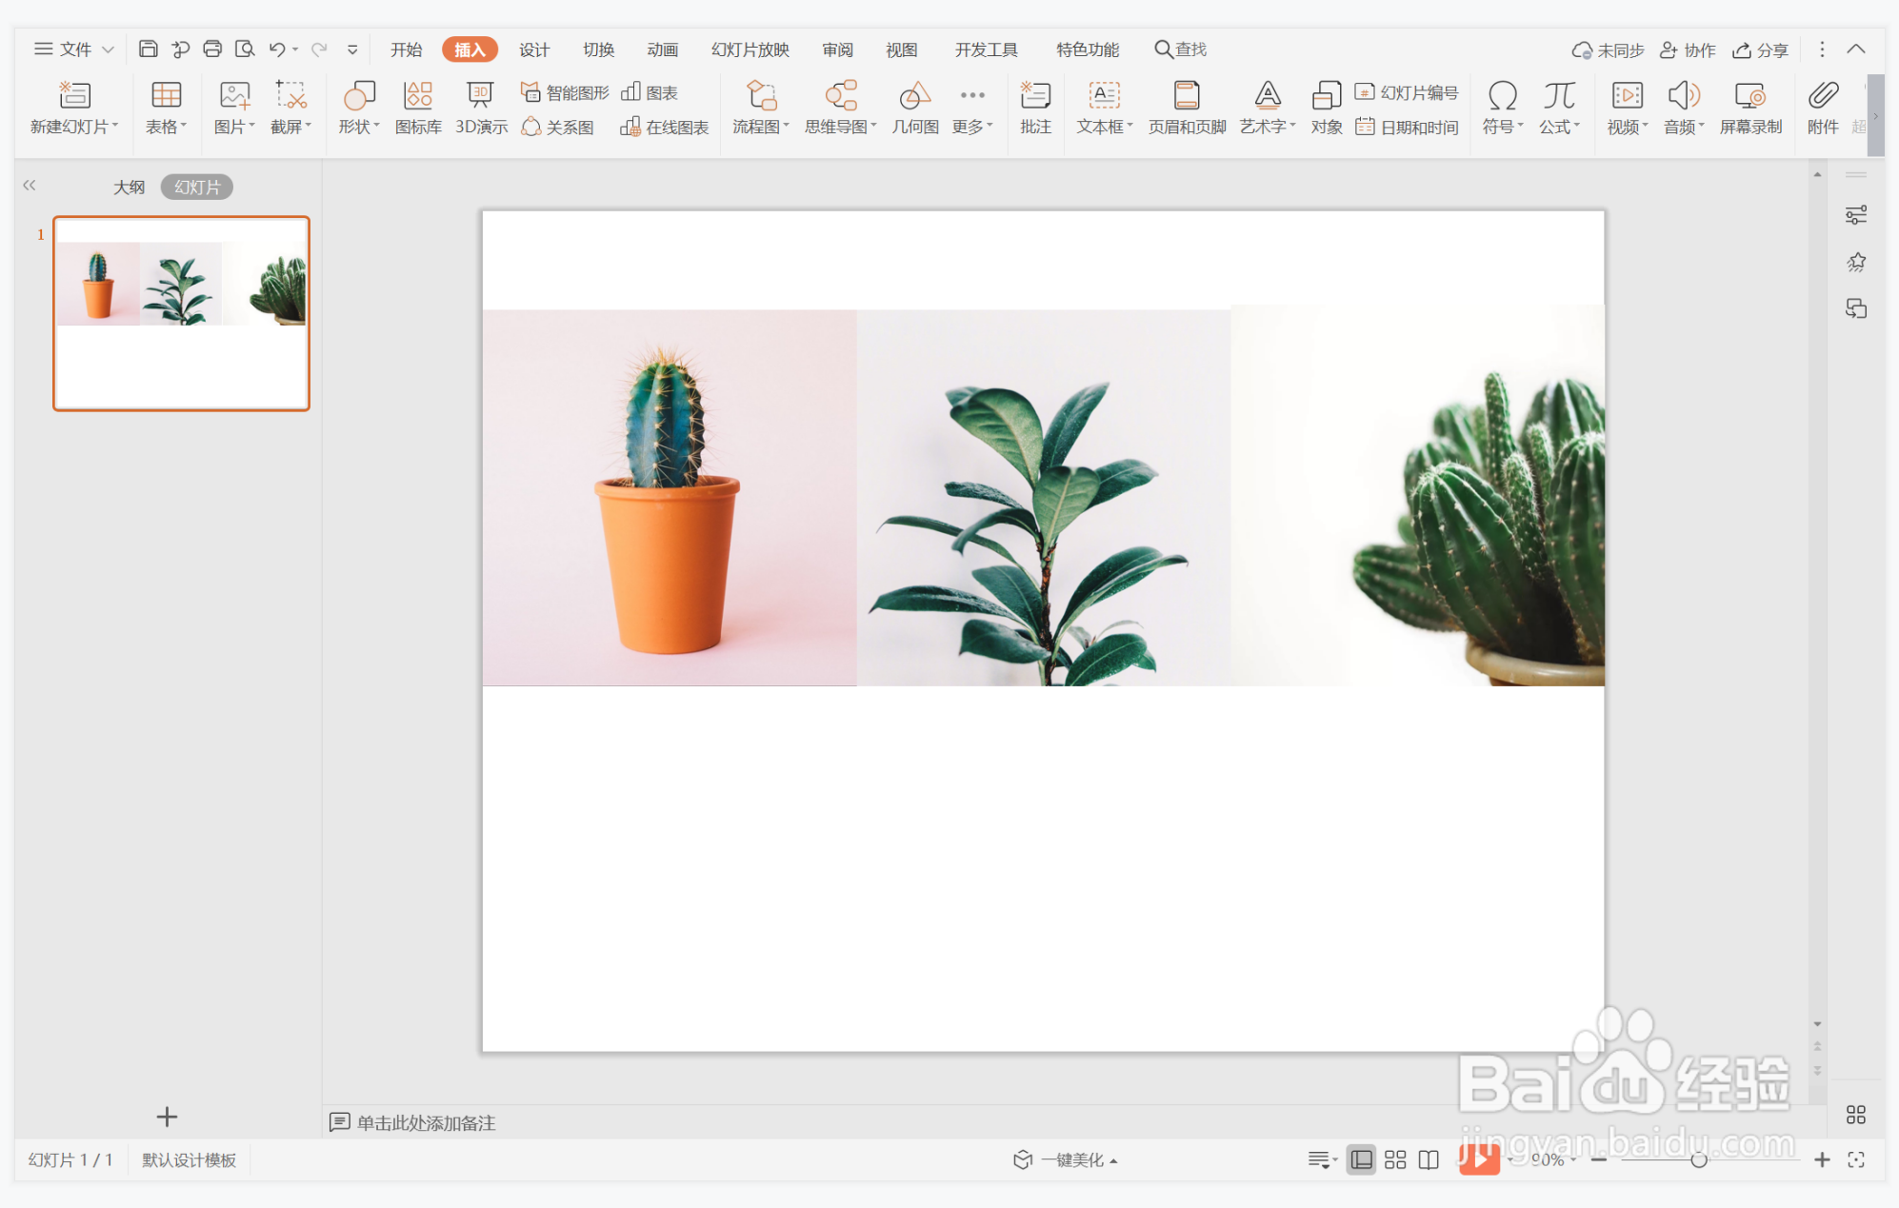
Task: Click the zoom slider handle
Action: coord(1698,1159)
